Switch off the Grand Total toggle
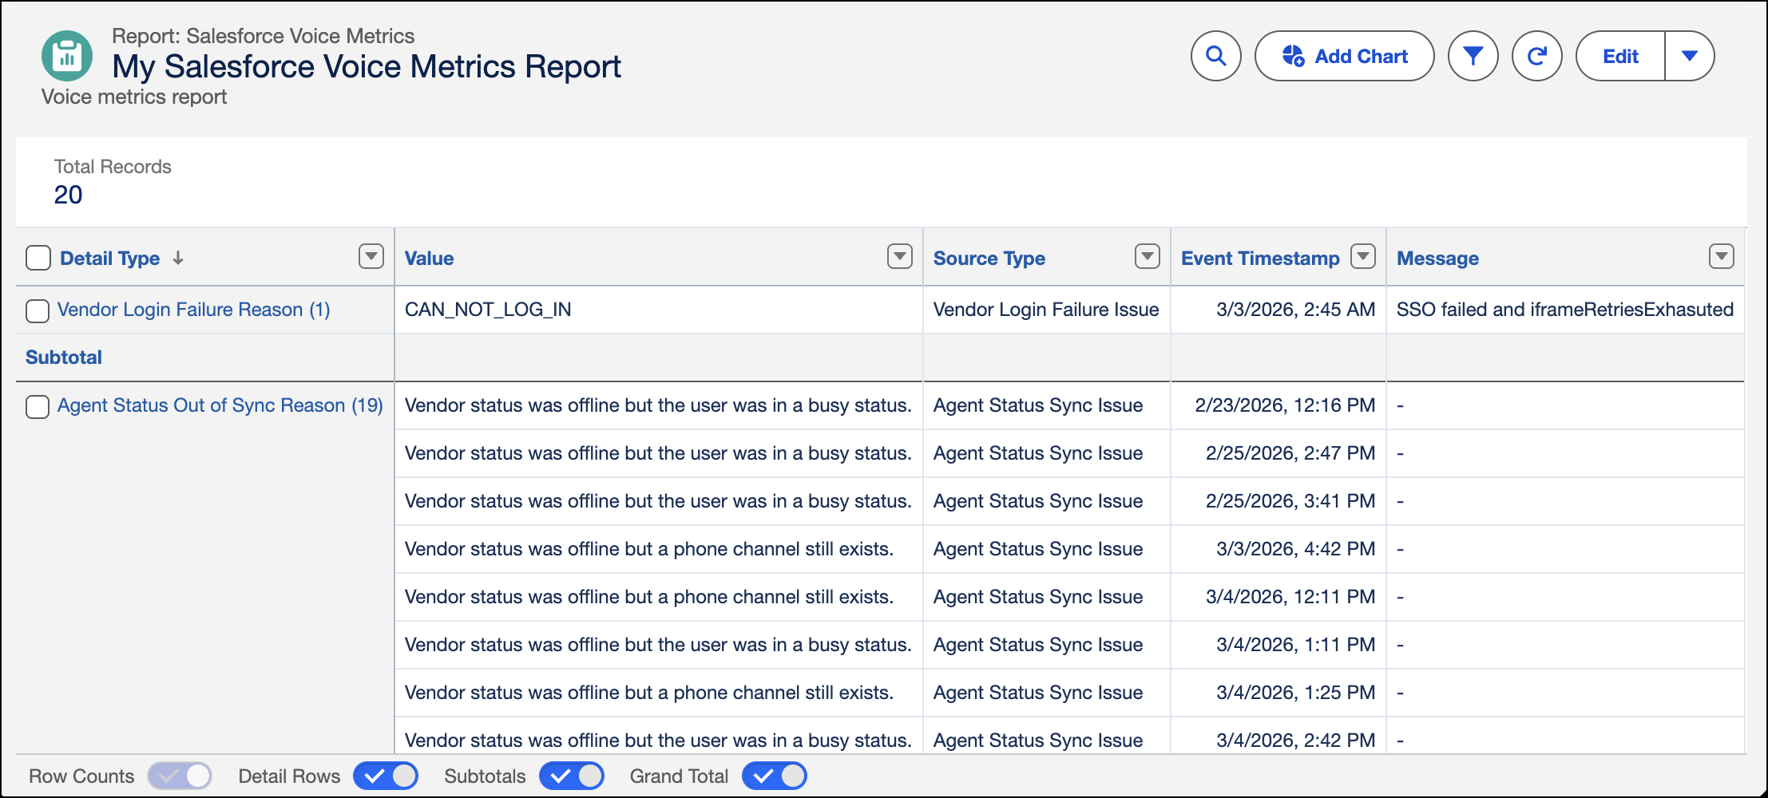This screenshot has height=798, width=1768. pos(775,776)
